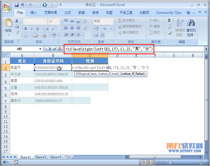Open 排序和筛选 sort and filter

tap(180, 27)
